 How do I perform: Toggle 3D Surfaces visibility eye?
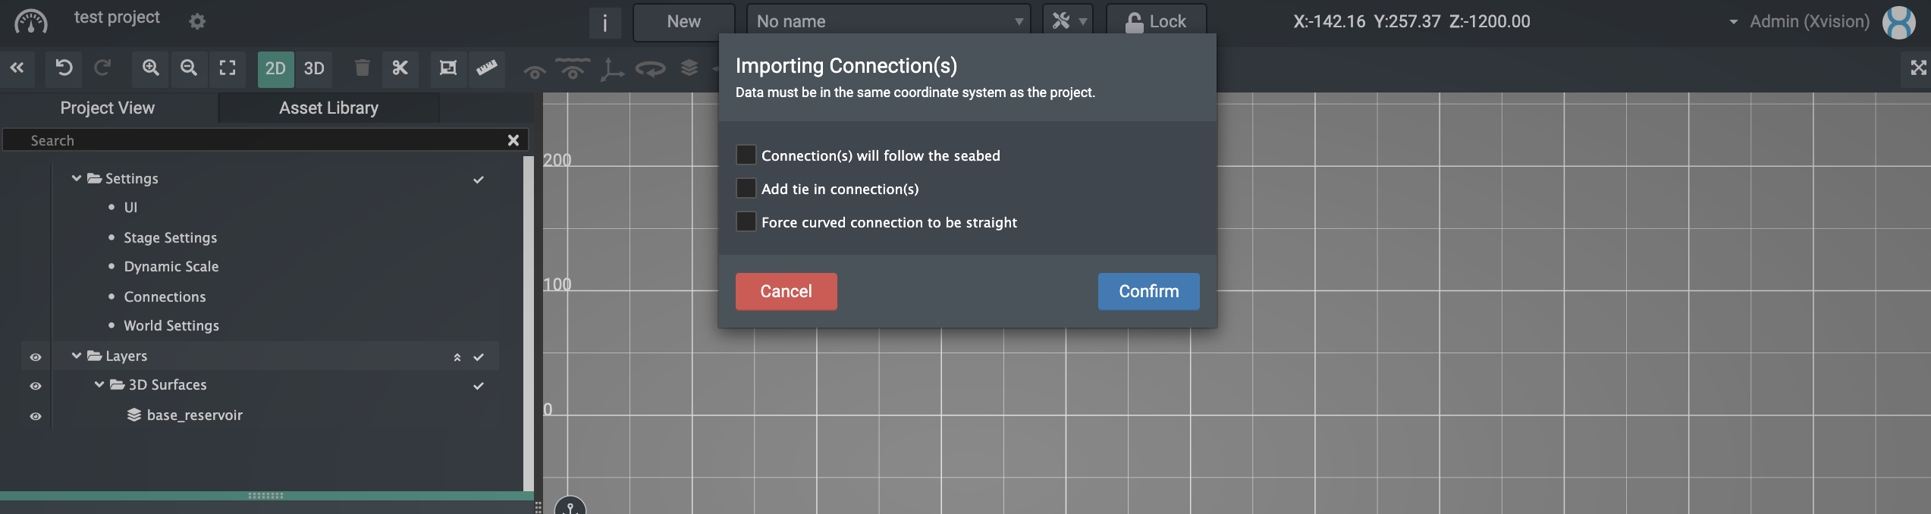[35, 386]
